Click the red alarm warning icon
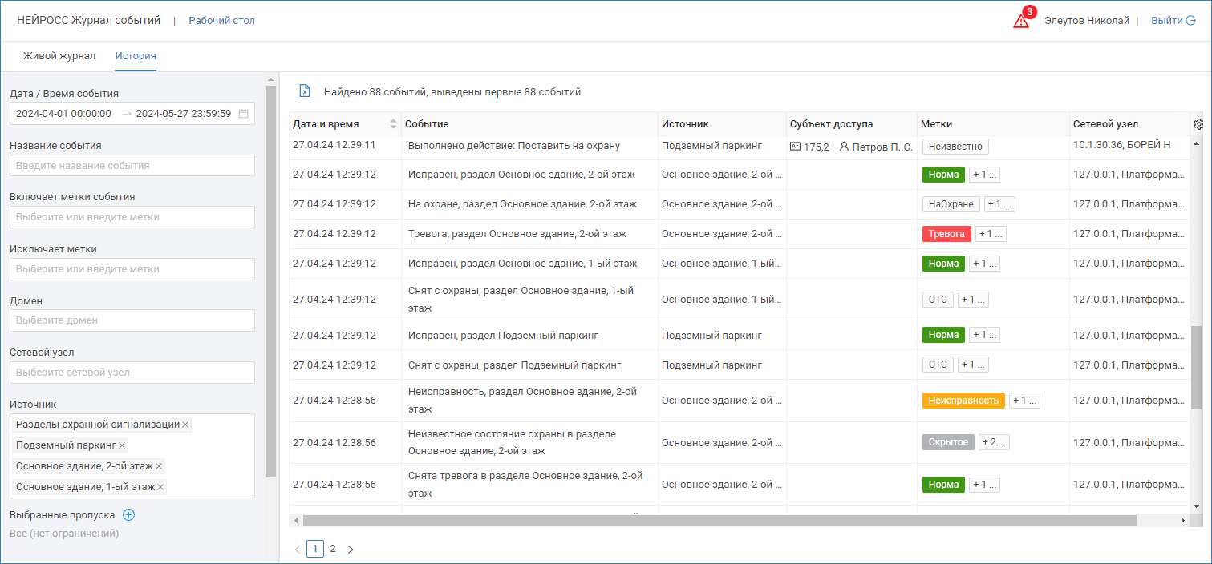 1020,21
